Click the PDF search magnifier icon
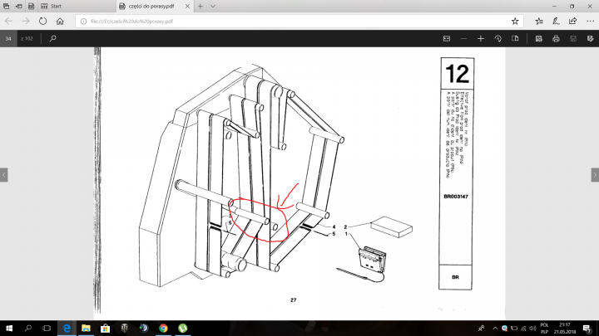This screenshot has width=599, height=336. click(x=53, y=38)
